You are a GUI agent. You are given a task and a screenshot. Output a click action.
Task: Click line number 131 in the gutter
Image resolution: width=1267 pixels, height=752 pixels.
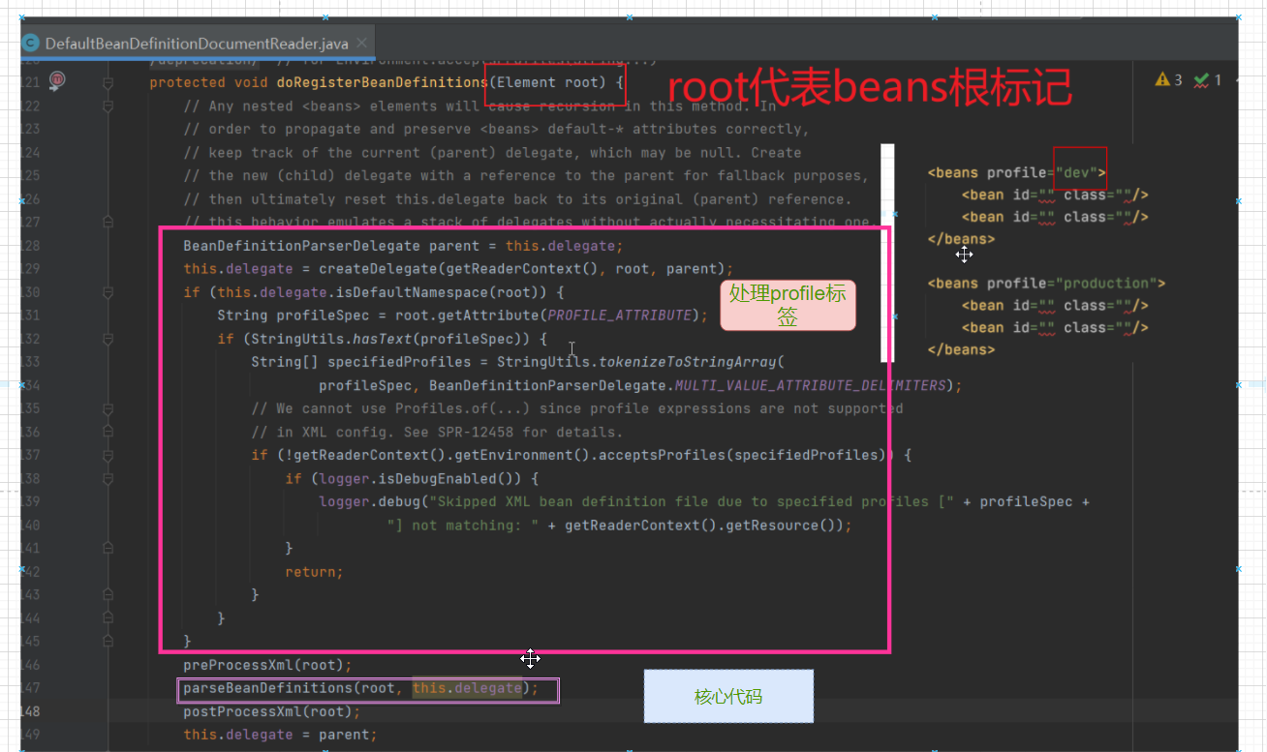click(30, 316)
